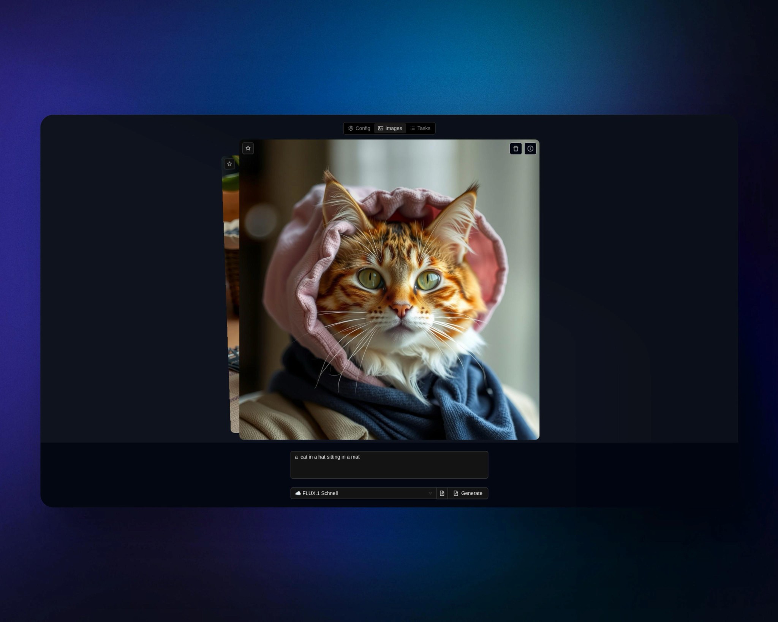Star the partially hidden previous image
778x622 pixels.
tap(229, 164)
